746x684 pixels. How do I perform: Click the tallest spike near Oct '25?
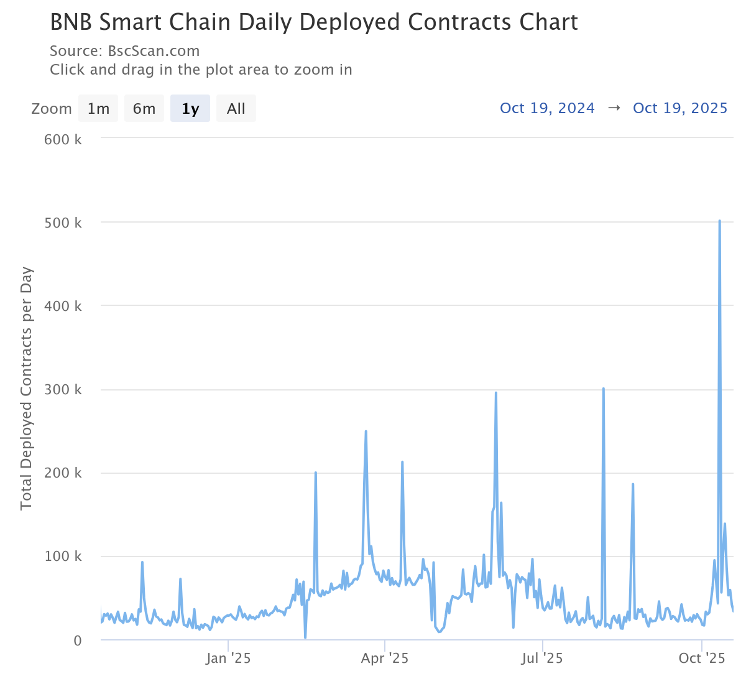point(720,221)
